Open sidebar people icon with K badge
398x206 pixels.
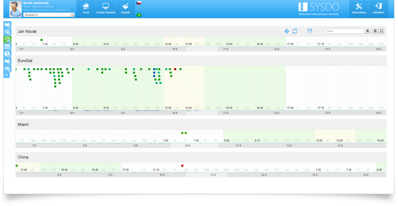tap(7, 25)
